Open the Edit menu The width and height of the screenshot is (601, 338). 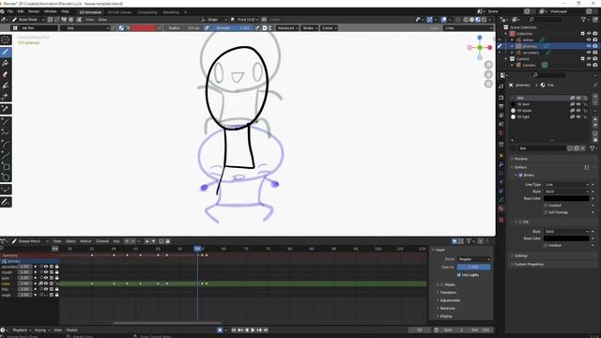coord(21,11)
